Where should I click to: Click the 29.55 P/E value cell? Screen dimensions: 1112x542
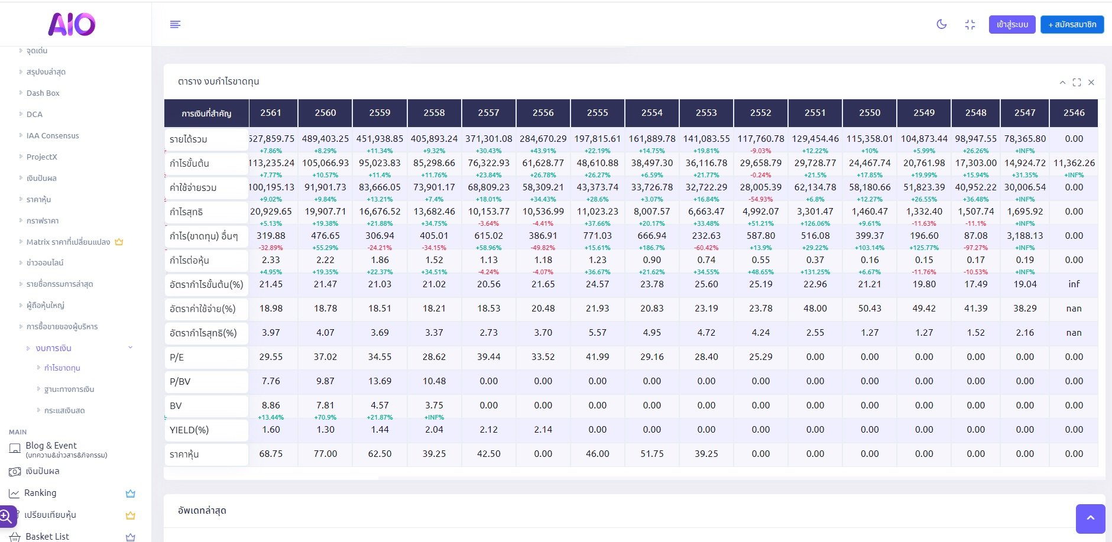(x=271, y=357)
